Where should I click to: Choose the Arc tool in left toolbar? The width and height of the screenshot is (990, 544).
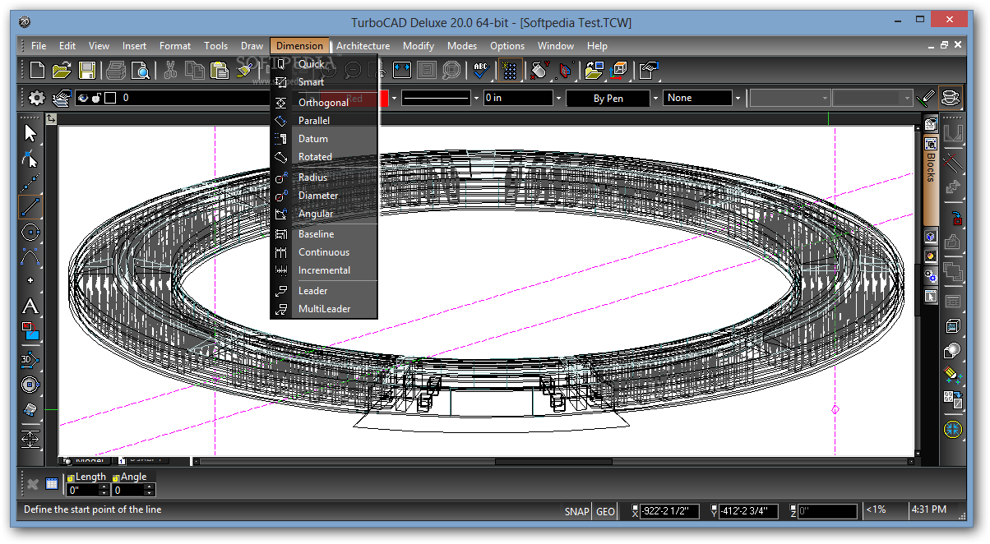click(30, 256)
